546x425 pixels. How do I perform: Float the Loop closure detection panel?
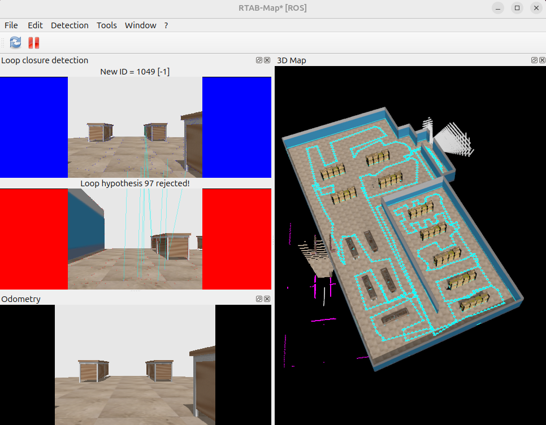(x=259, y=60)
